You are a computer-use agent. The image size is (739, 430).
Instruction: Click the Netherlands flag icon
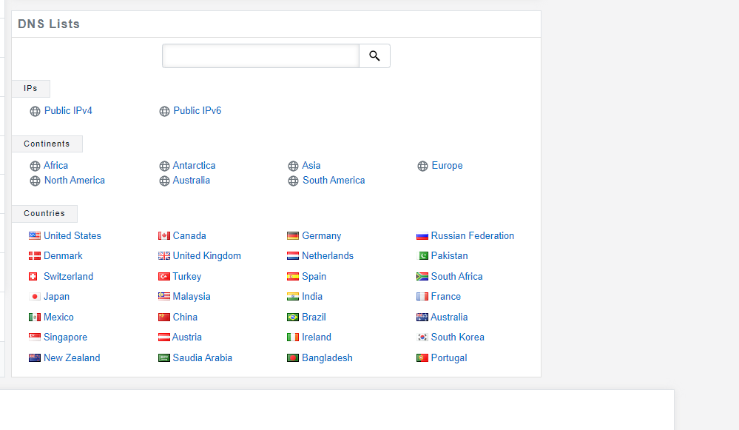[x=293, y=256]
